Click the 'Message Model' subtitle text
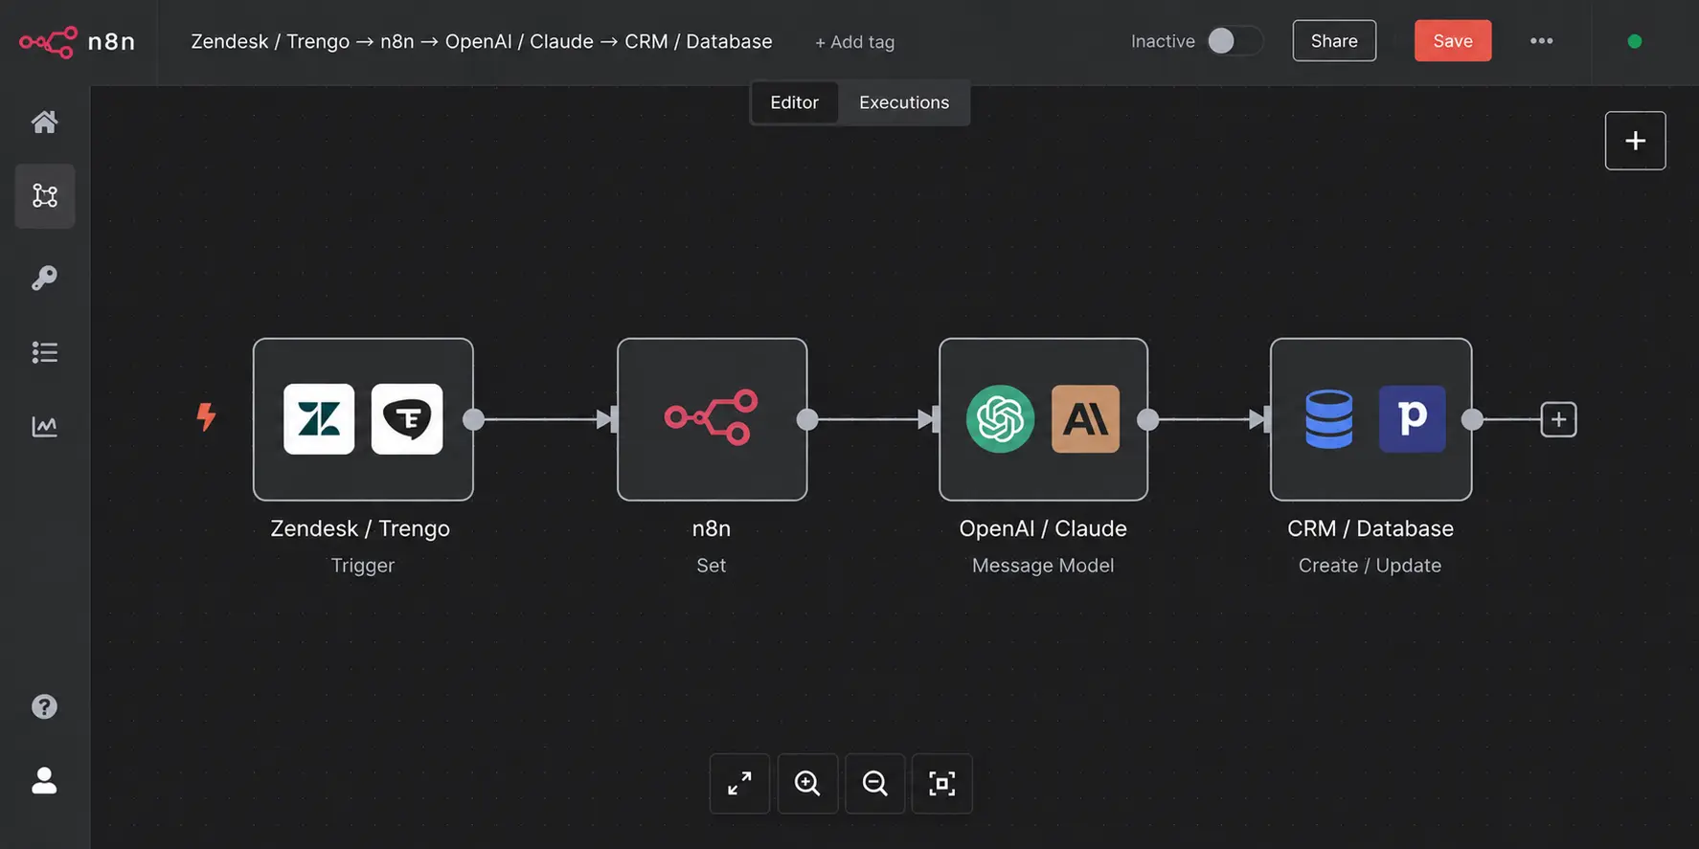 (1043, 566)
